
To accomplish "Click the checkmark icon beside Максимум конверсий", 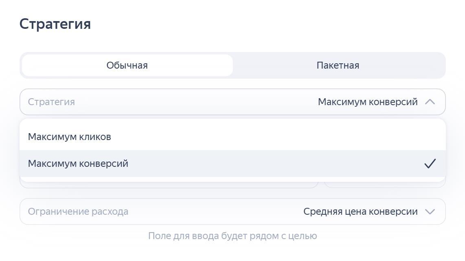I will [x=430, y=164].
